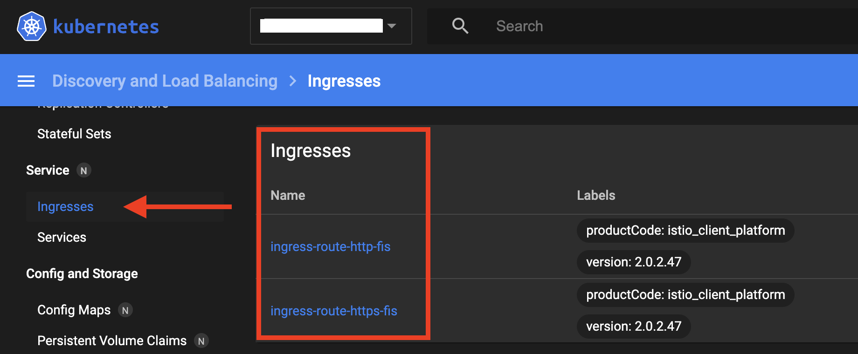The image size is (858, 354).
Task: Click the Name column header
Action: [288, 196]
